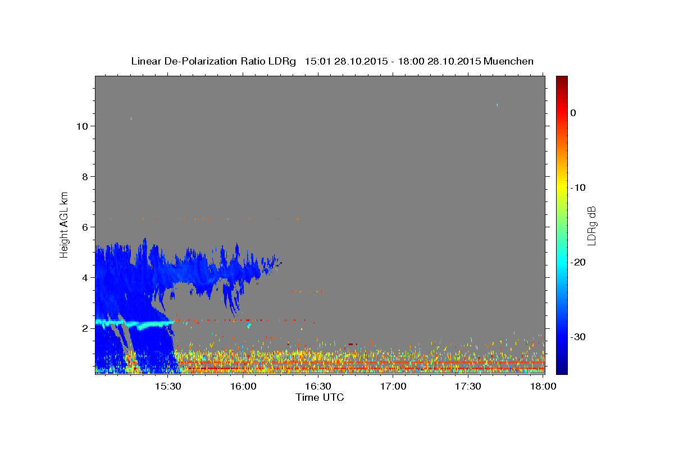Click the LDRg dB colorbar label

point(591,226)
